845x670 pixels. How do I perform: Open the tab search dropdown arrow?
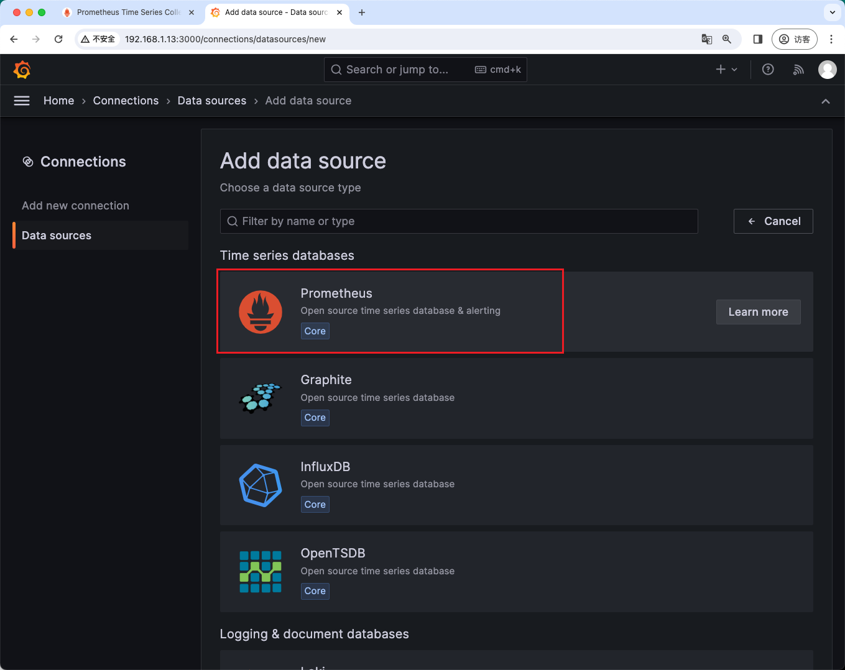pyautogui.click(x=832, y=12)
